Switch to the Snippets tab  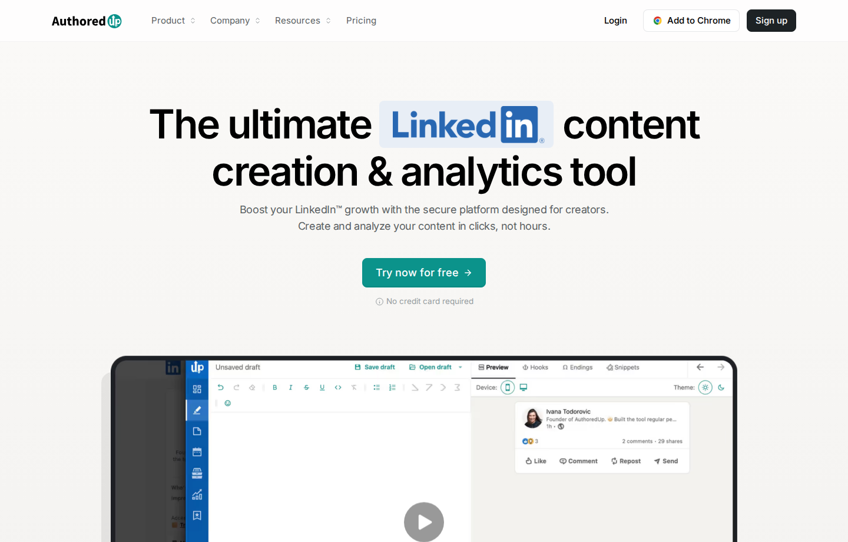(623, 368)
